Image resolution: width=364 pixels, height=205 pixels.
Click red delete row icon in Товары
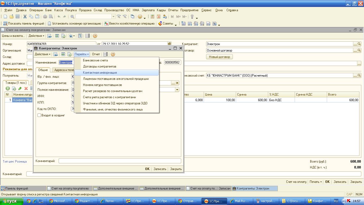[x=26, y=88]
